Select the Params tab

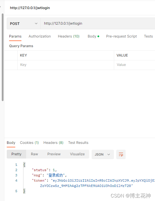pyautogui.click(x=15, y=36)
